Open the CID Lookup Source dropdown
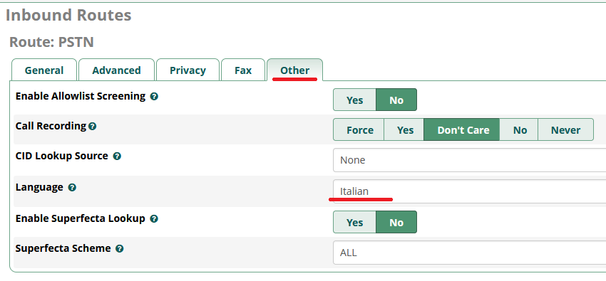The image size is (606, 281). 469,160
